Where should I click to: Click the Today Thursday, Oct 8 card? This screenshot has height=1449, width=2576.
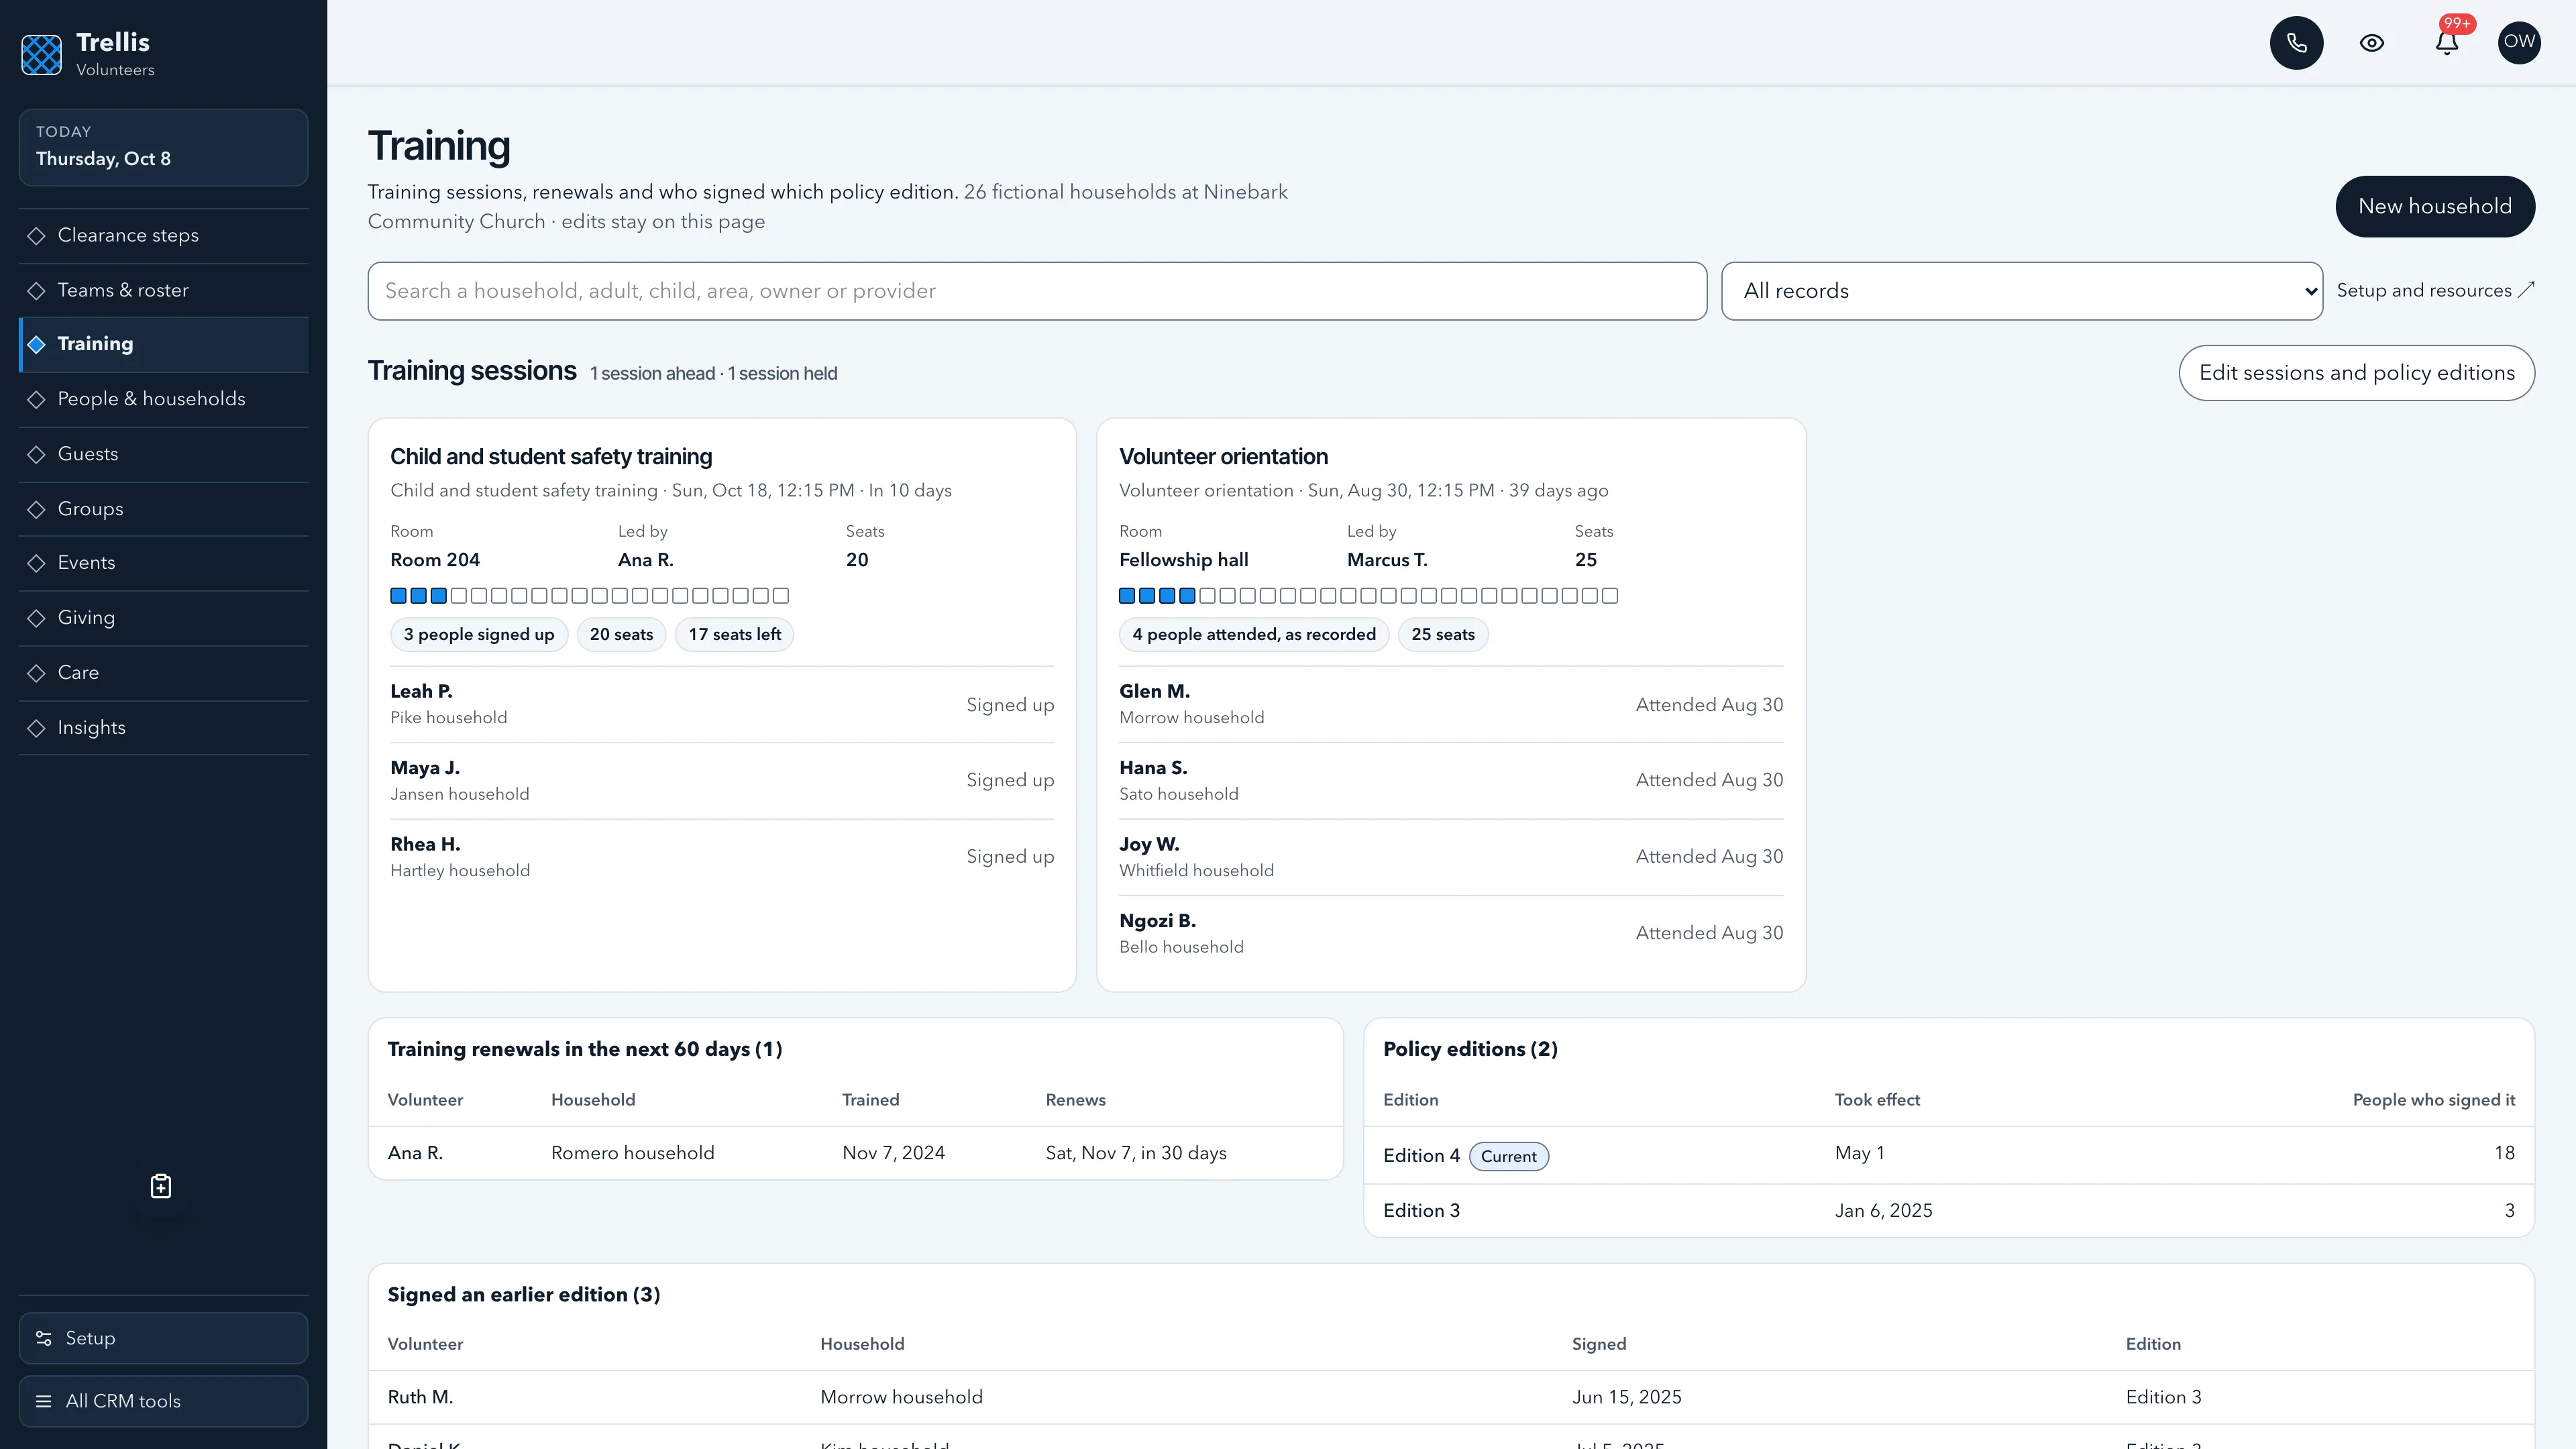coord(163,147)
